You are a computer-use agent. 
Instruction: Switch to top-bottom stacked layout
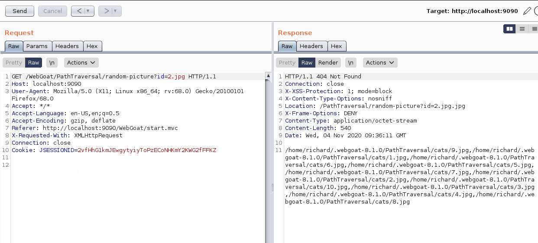pyautogui.click(x=522, y=29)
